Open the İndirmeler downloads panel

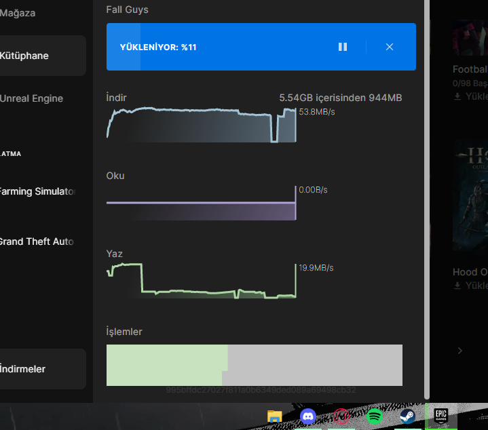pyautogui.click(x=43, y=369)
